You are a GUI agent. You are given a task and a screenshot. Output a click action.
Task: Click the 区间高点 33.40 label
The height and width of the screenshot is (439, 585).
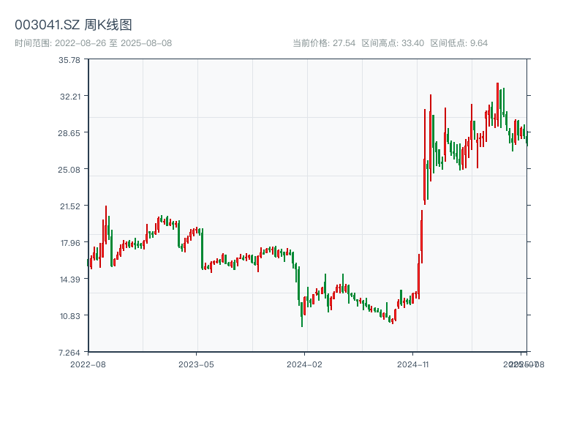coord(393,43)
